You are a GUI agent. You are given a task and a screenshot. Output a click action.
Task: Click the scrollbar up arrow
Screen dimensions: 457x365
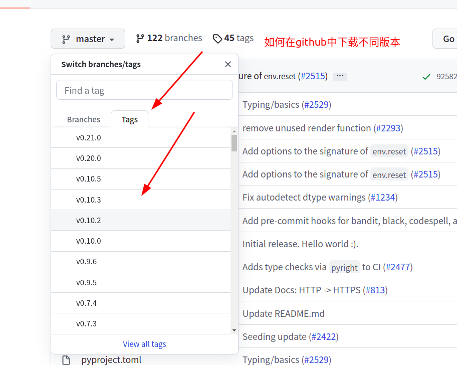[x=234, y=131]
